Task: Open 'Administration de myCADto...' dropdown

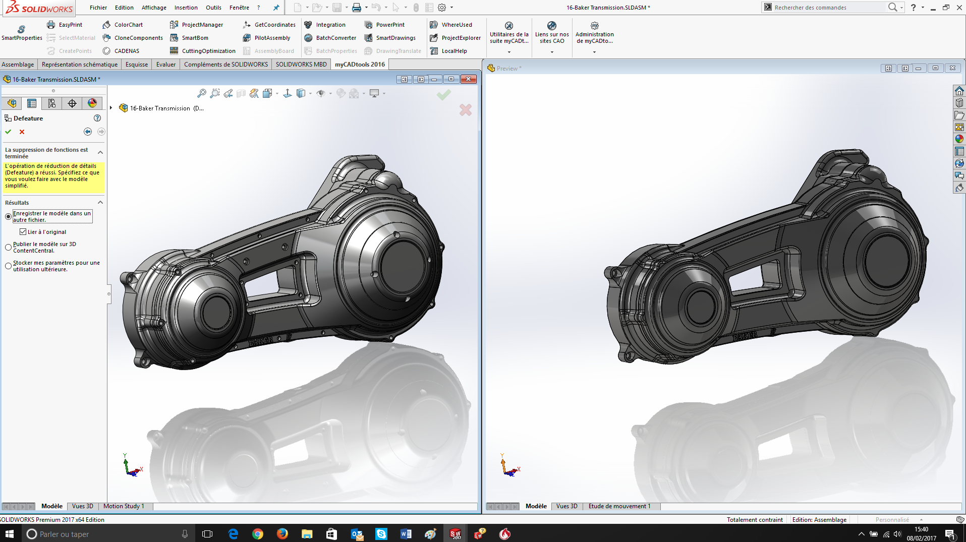Action: click(x=594, y=52)
